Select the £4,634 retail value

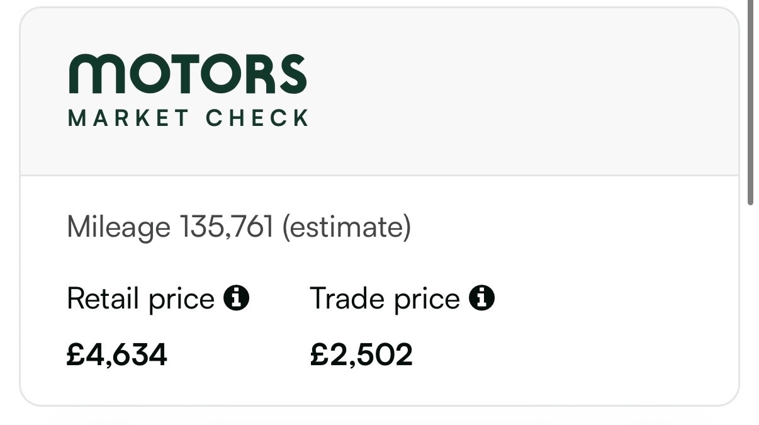point(117,355)
